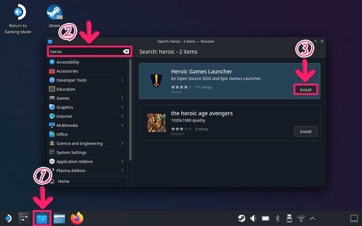362x226 pixels.
Task: Expand the Multimedia subcategories
Action: pyautogui.click(x=122, y=125)
